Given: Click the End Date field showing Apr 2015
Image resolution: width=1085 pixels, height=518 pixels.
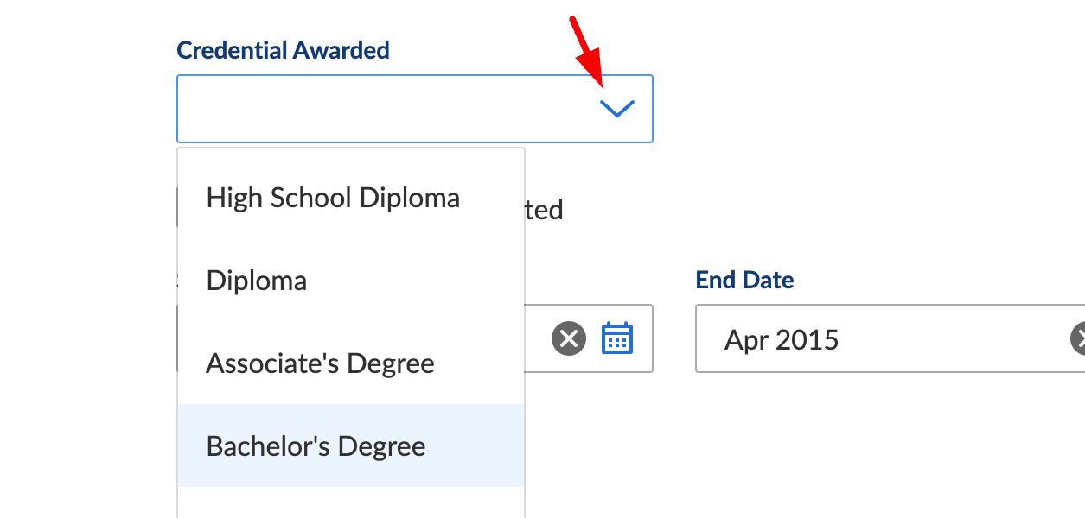Looking at the screenshot, I should click(890, 338).
